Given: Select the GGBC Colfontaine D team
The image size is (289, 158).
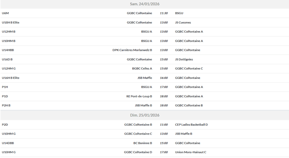Looking at the screenshot, I should pyautogui.click(x=138, y=152).
